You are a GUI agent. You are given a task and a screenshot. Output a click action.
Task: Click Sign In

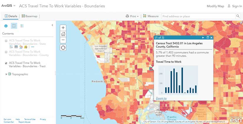(x=235, y=6)
